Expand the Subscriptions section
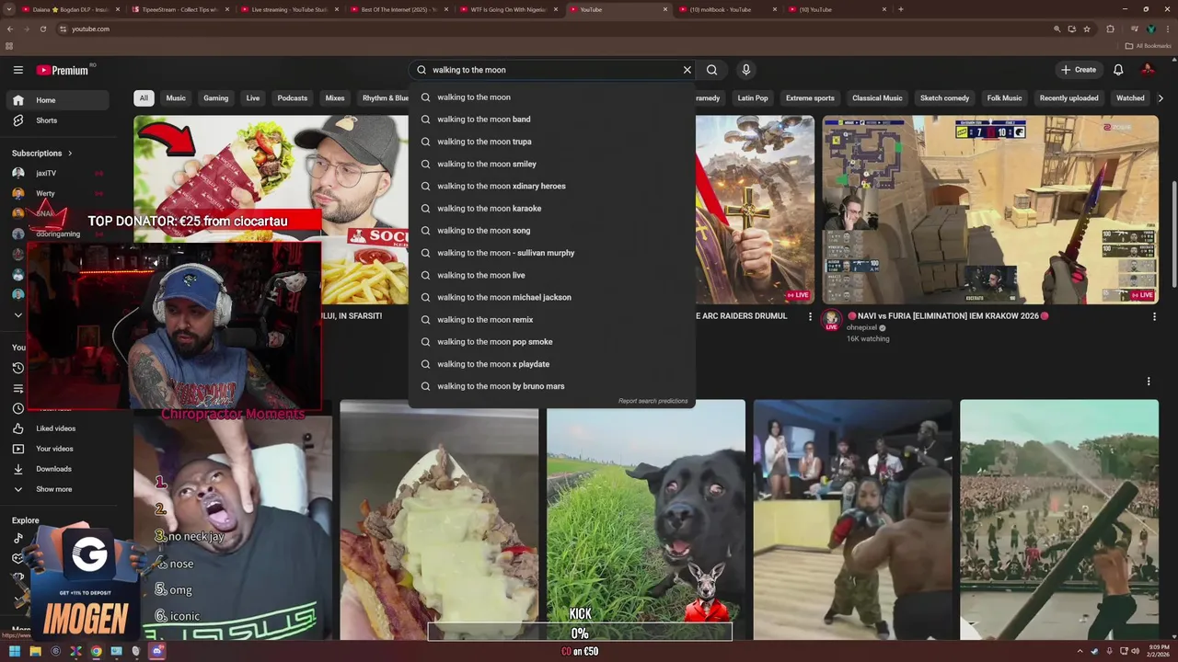The height and width of the screenshot is (662, 1178). (x=42, y=154)
